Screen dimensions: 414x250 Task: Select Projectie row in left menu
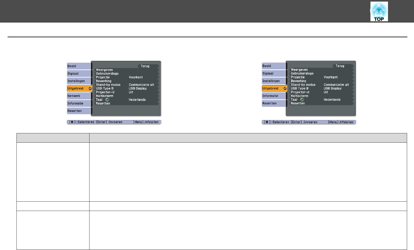click(127, 77)
